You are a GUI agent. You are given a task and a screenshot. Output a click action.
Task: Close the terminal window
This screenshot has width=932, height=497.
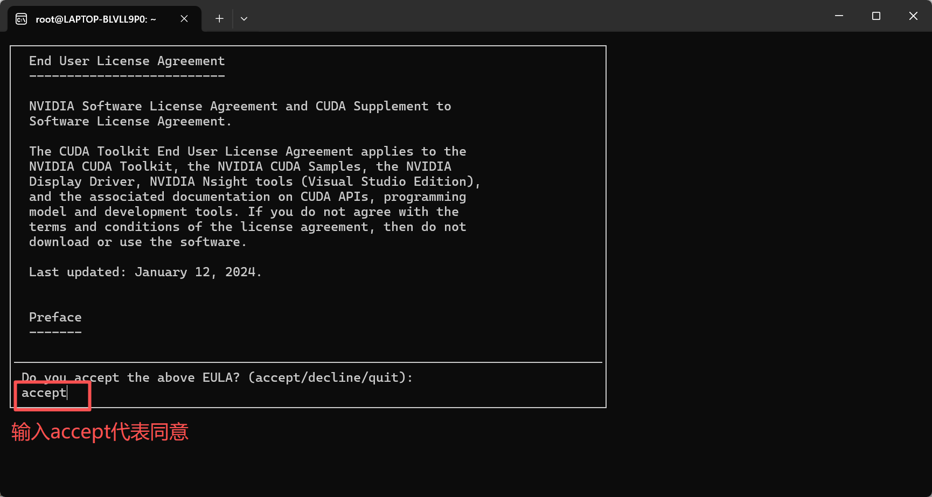tap(913, 16)
